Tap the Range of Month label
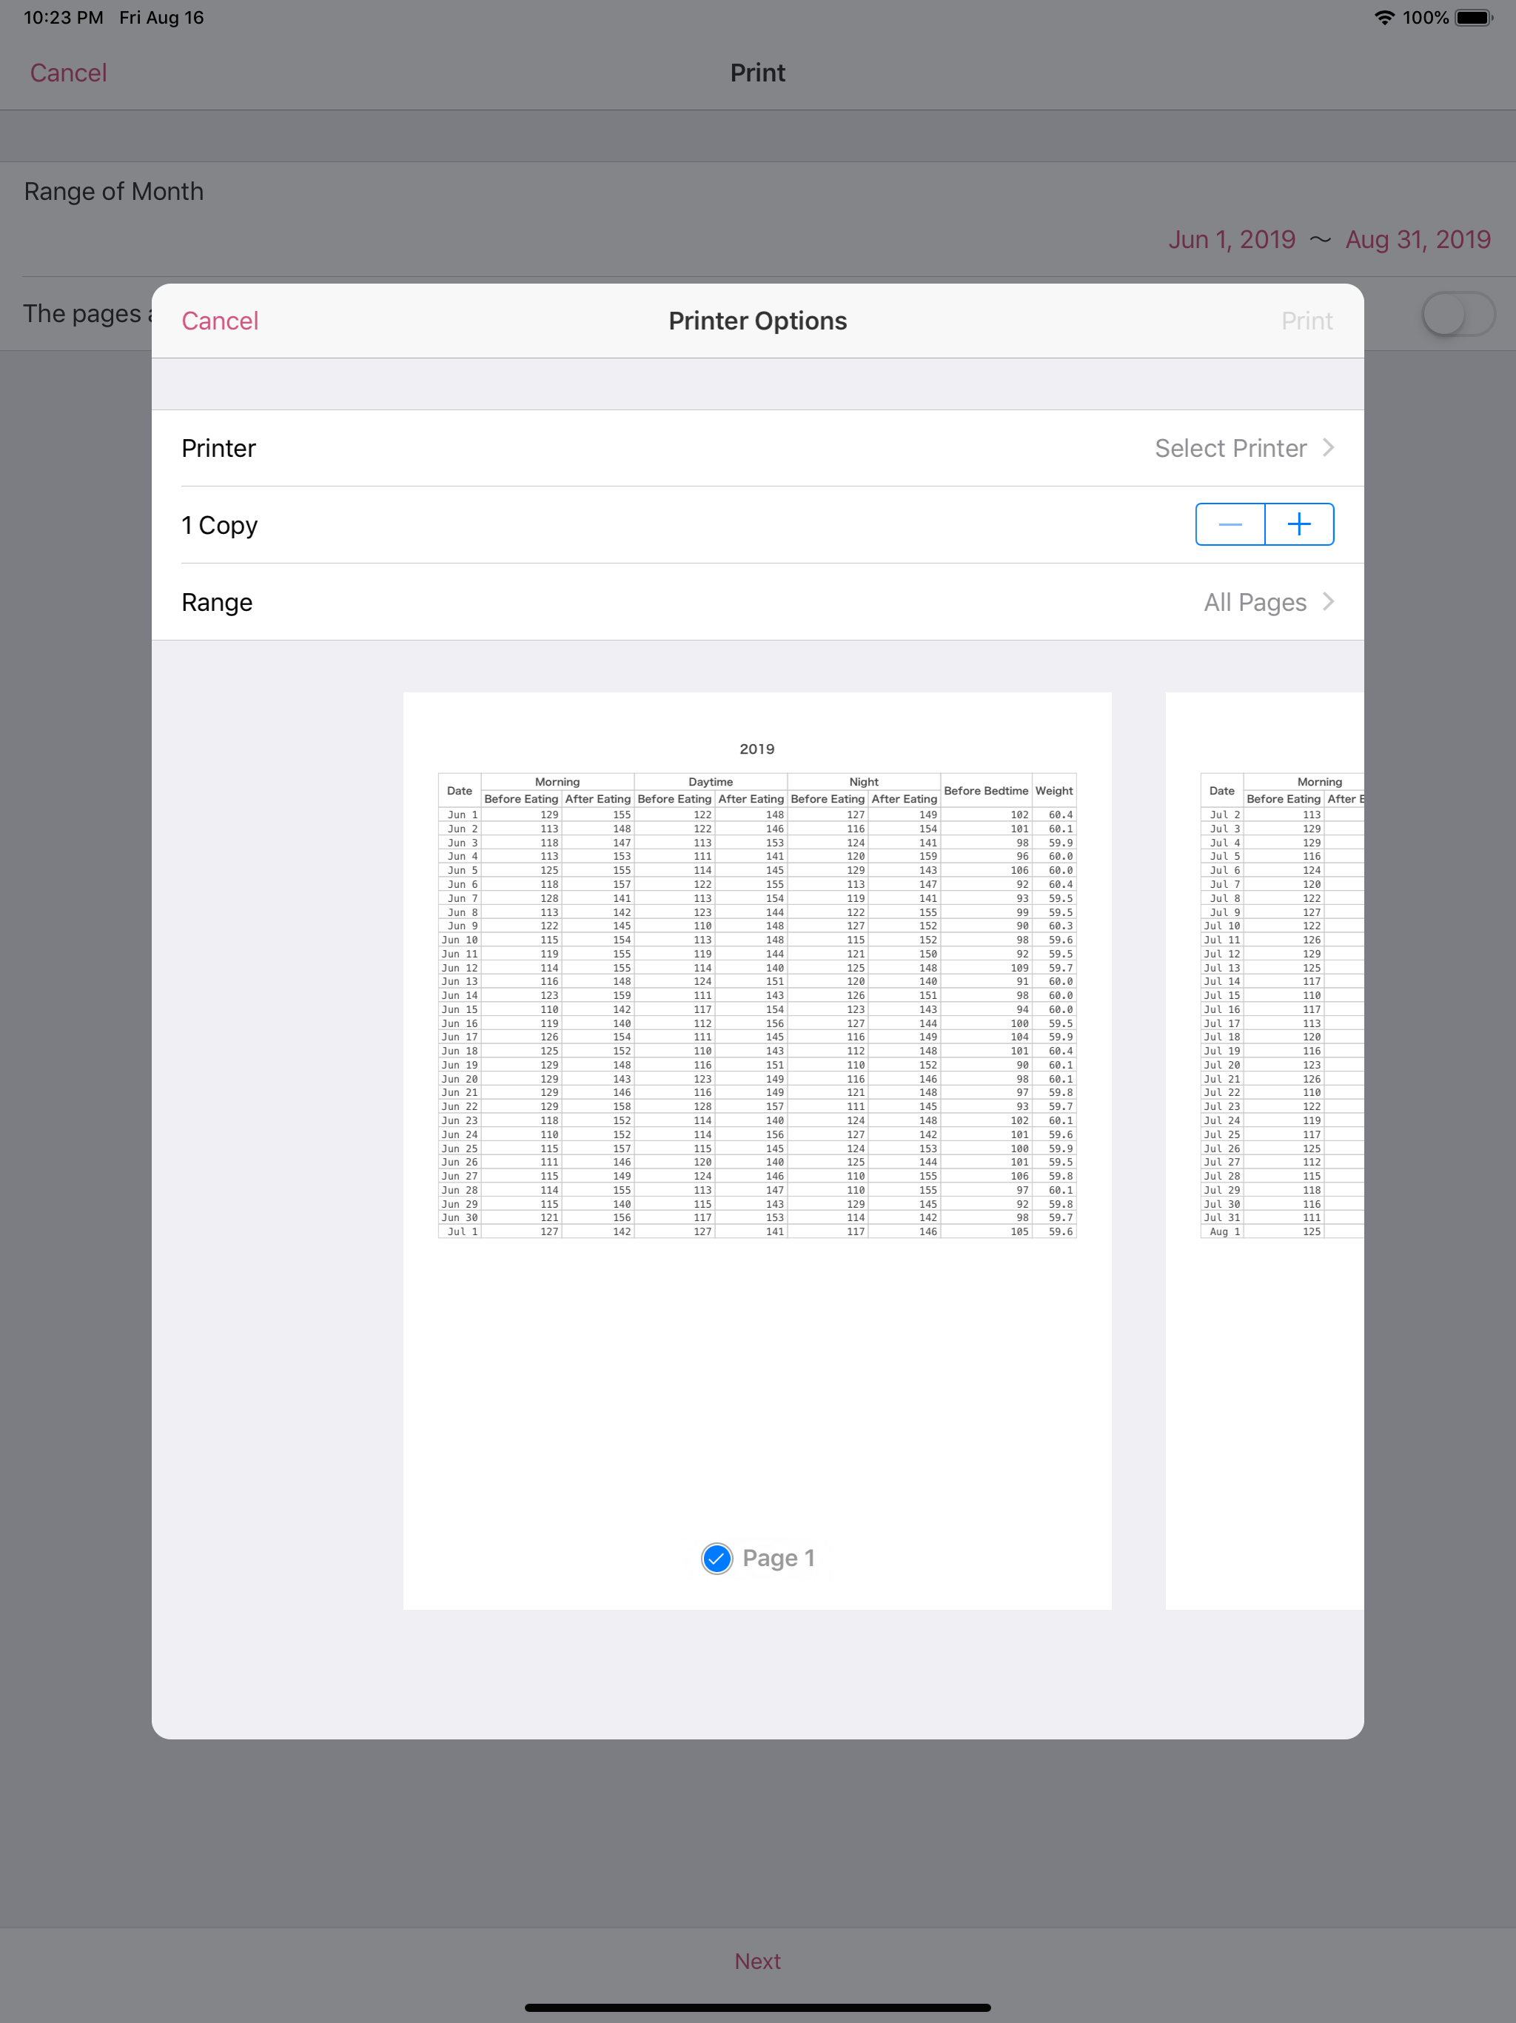This screenshot has width=1516, height=2023. 113,191
